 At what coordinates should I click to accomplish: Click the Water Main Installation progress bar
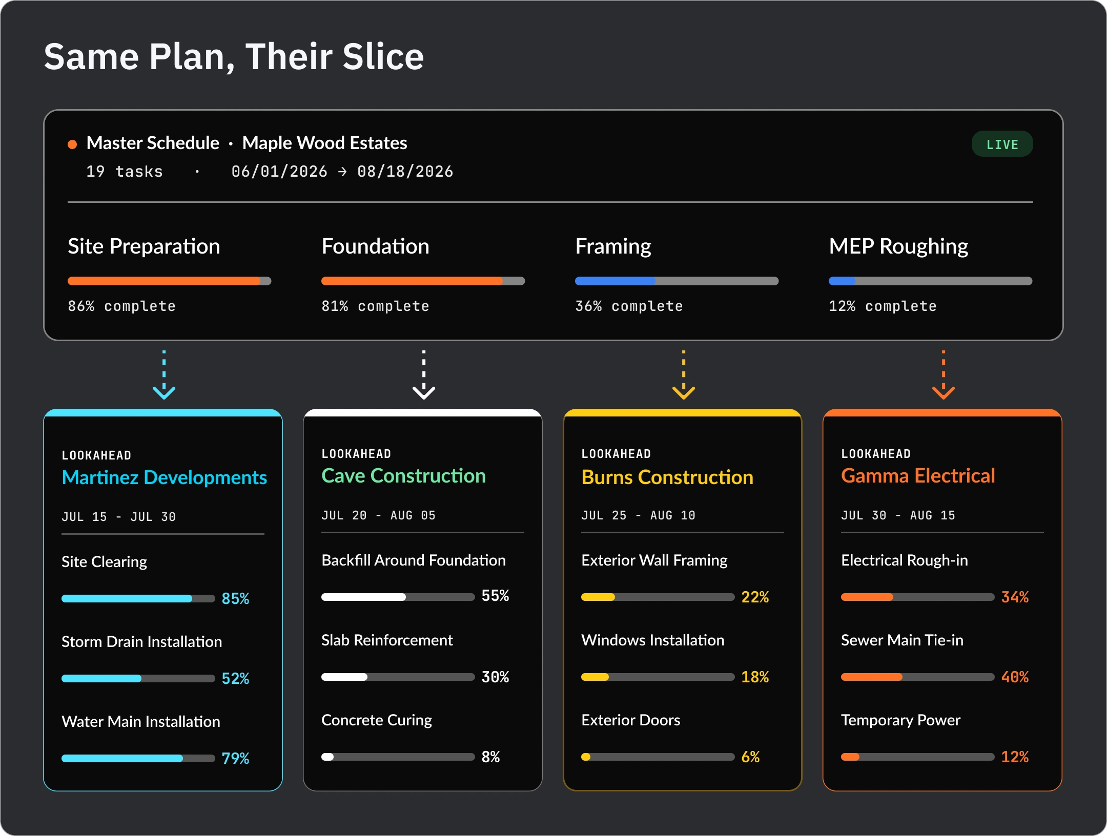coord(138,758)
